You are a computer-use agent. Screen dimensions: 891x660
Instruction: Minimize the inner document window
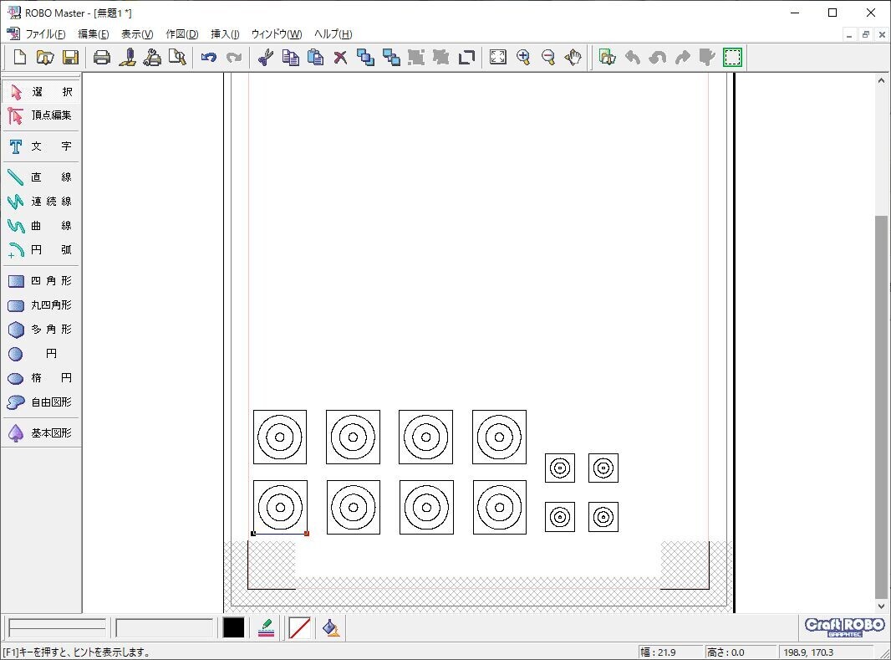pyautogui.click(x=849, y=34)
